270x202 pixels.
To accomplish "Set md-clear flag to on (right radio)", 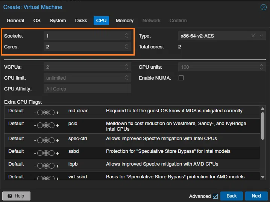I will 52,113.
